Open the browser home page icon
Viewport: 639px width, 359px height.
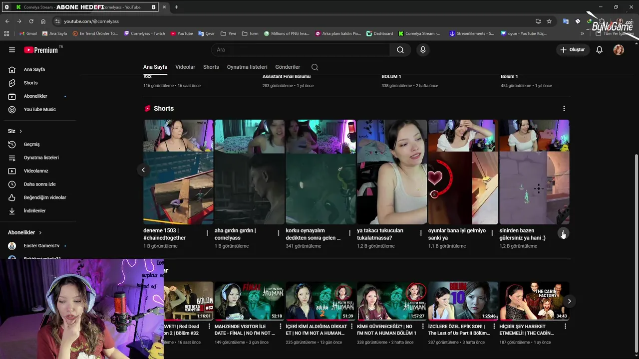43,21
